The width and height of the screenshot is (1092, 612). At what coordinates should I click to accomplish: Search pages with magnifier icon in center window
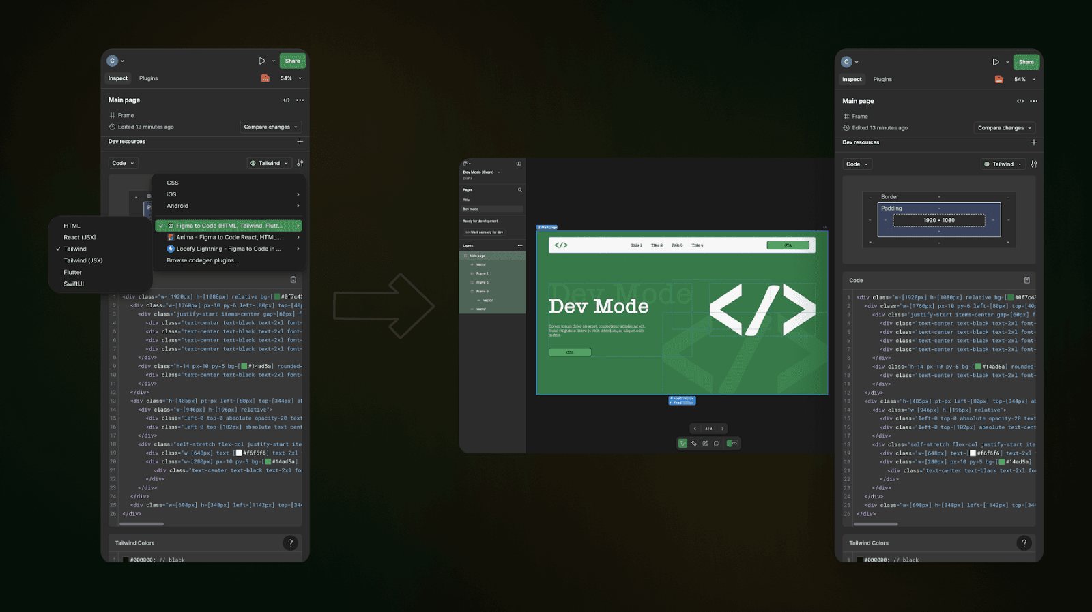click(x=519, y=189)
